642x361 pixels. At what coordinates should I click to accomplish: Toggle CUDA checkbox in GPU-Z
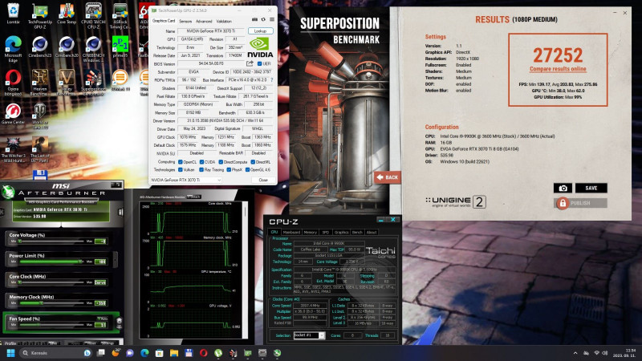[201, 162]
